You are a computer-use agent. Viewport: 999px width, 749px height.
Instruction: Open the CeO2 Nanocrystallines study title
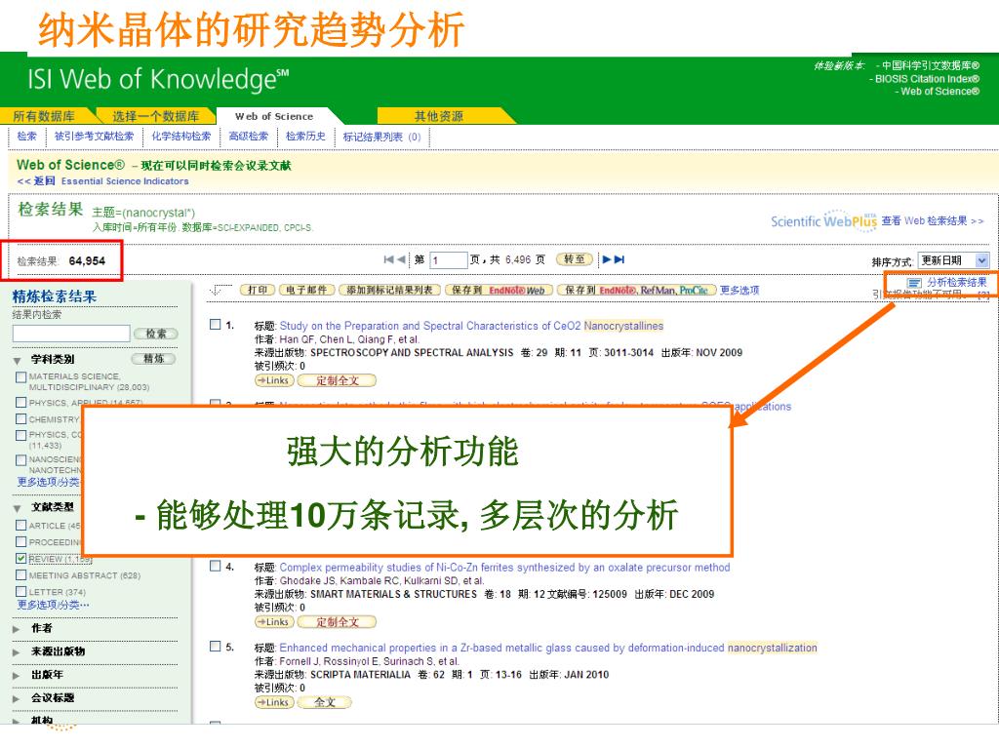[x=471, y=326]
